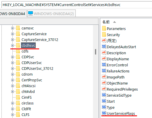Expand the CDPUserSvc_37012 key

[12, 68]
